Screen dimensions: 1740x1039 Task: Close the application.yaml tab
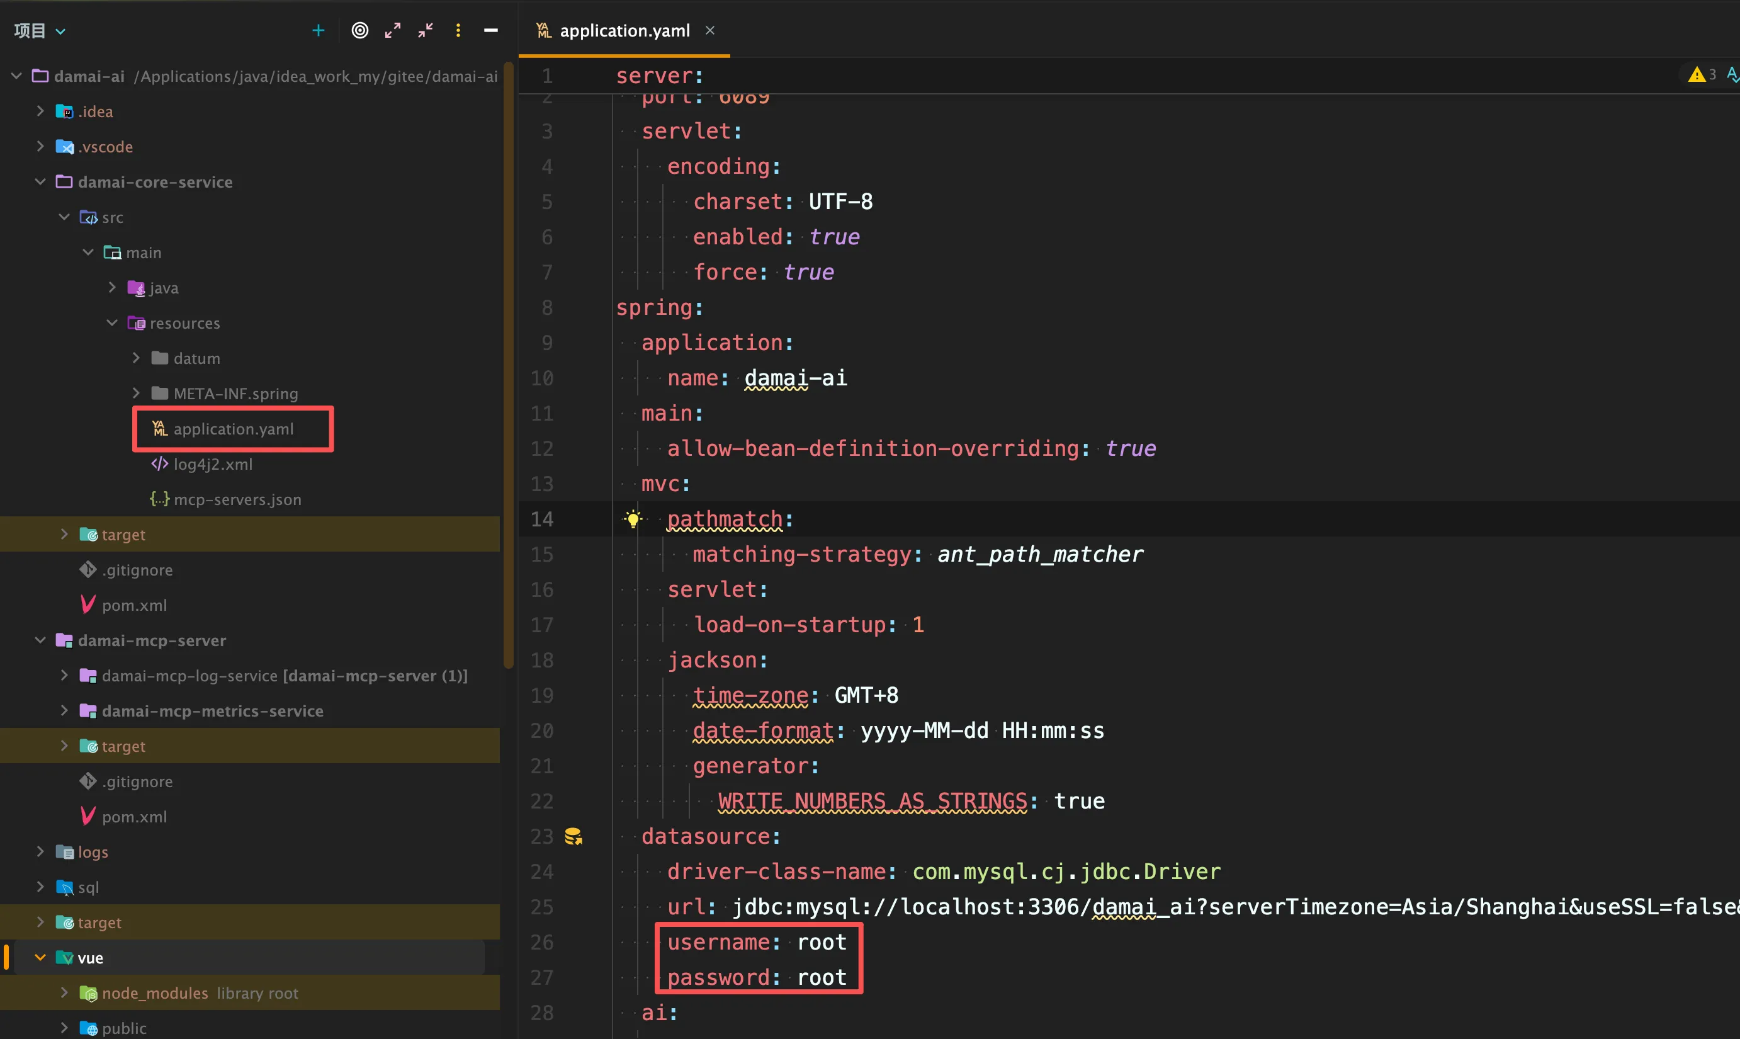pos(709,31)
